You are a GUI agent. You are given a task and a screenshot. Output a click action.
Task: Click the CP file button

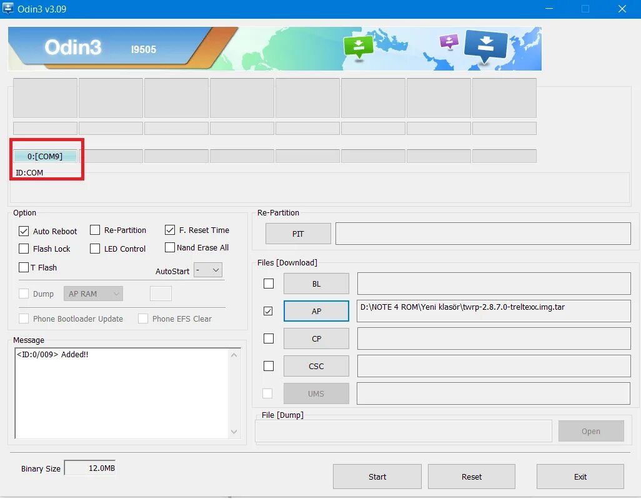coord(316,338)
